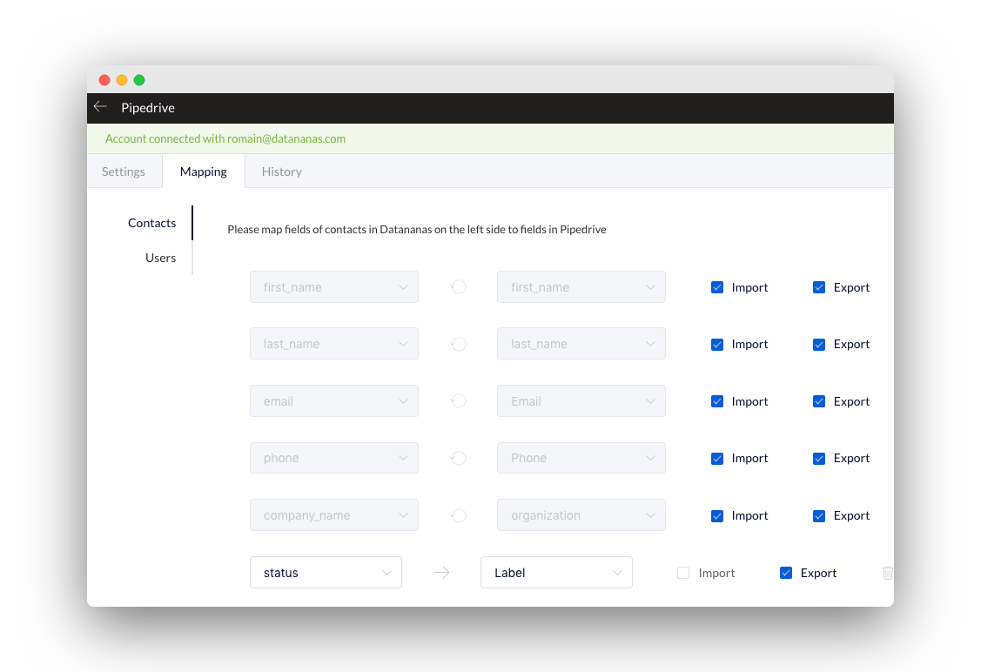981x672 pixels.
Task: Open the left last_name field dropdown
Action: point(334,344)
